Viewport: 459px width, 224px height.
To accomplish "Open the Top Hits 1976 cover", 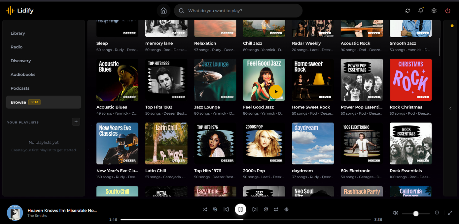I will pyautogui.click(x=215, y=144).
